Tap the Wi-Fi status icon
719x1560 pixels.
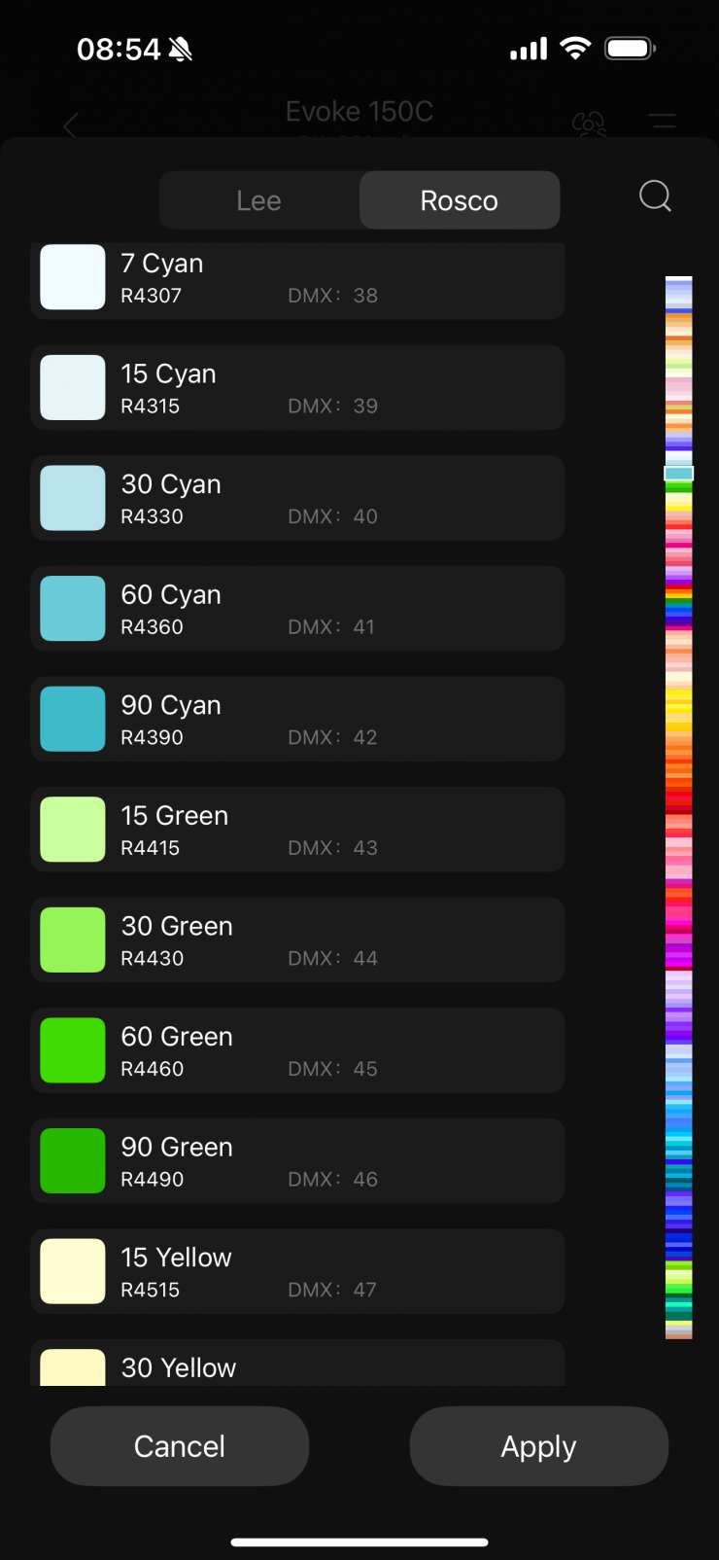(575, 49)
